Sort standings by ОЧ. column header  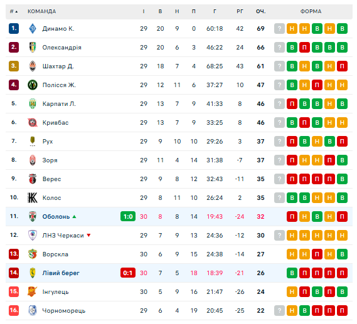coord(261,11)
